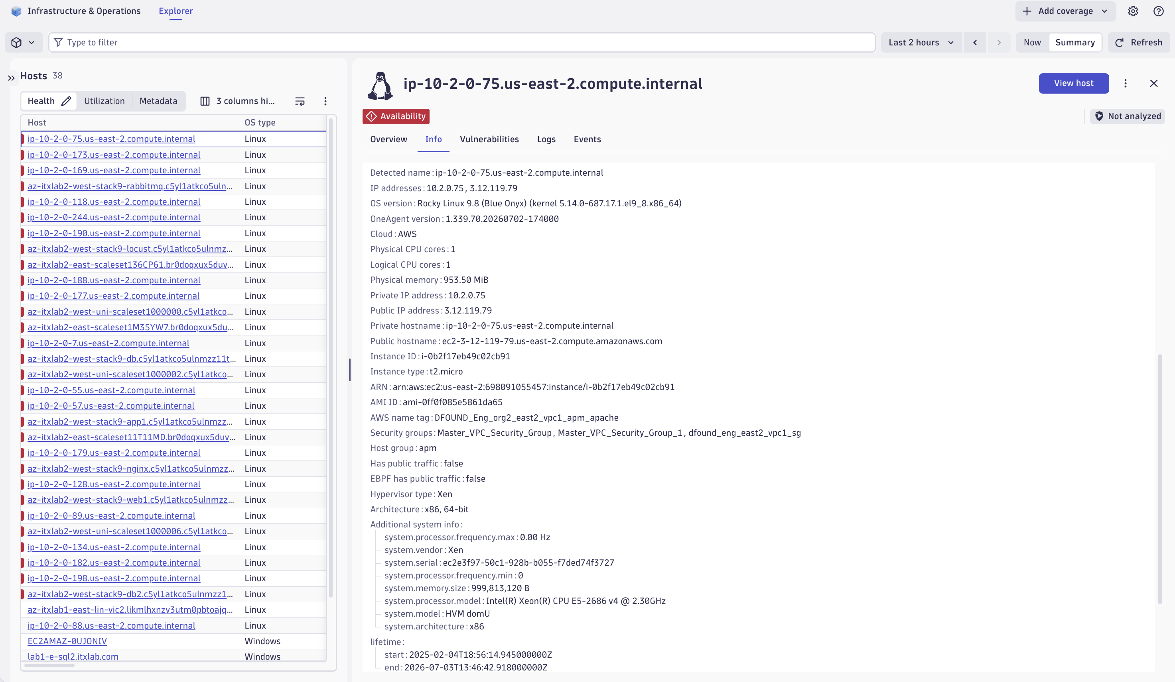The height and width of the screenshot is (682, 1175).
Task: Open host ip-10-2-0-118.us-east-2.compute.internal
Action: point(114,202)
